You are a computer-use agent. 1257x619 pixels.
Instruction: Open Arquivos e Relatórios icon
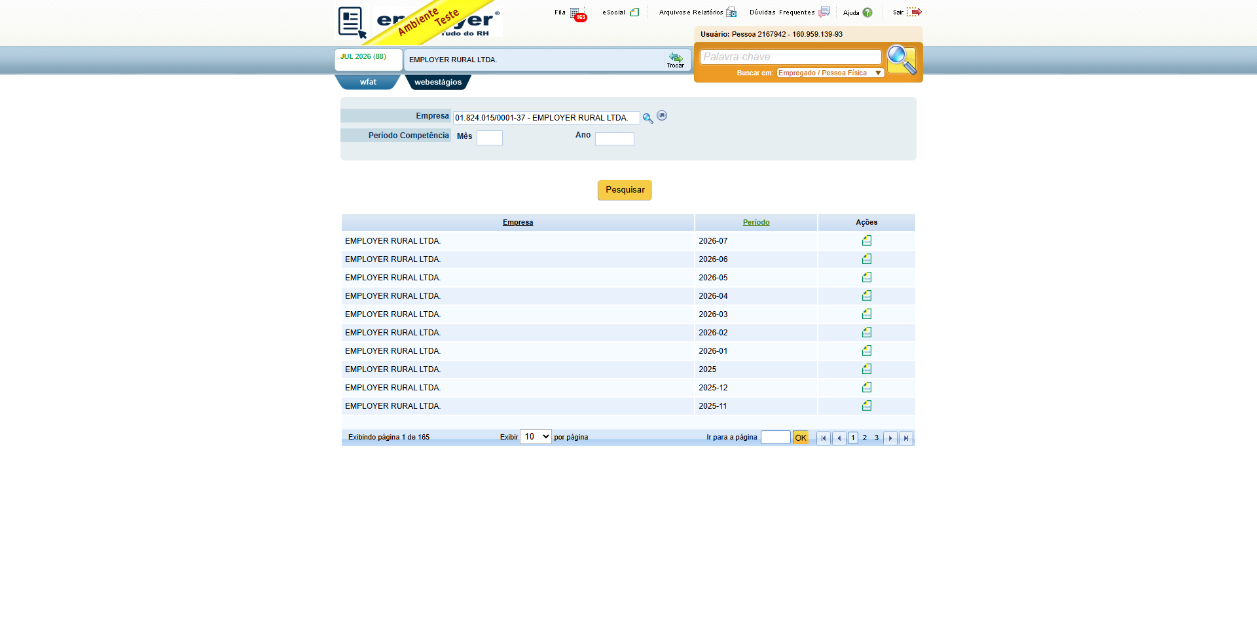(731, 12)
